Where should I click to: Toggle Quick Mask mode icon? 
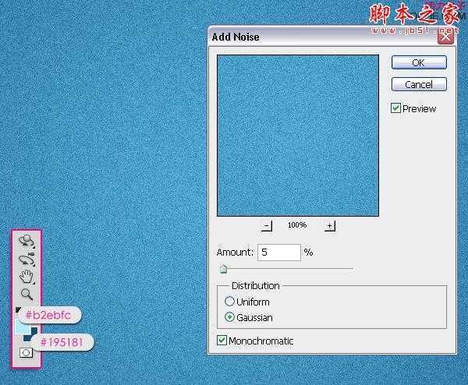click(x=26, y=353)
